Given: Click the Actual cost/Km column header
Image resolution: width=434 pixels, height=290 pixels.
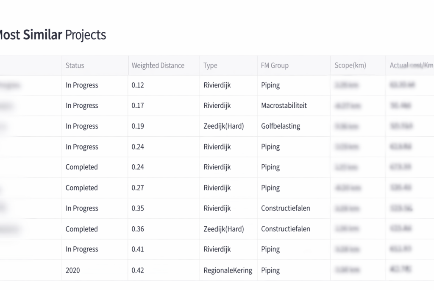Looking at the screenshot, I should point(411,65).
